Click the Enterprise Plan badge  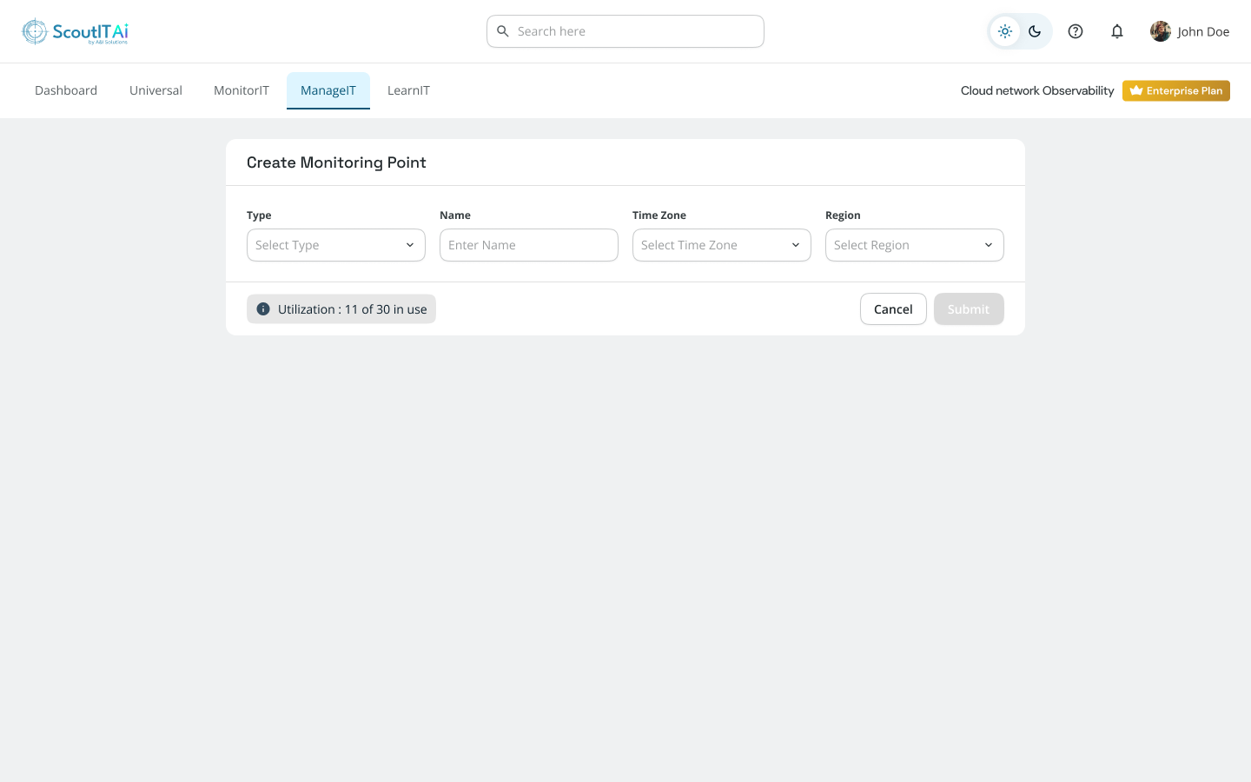[1176, 90]
